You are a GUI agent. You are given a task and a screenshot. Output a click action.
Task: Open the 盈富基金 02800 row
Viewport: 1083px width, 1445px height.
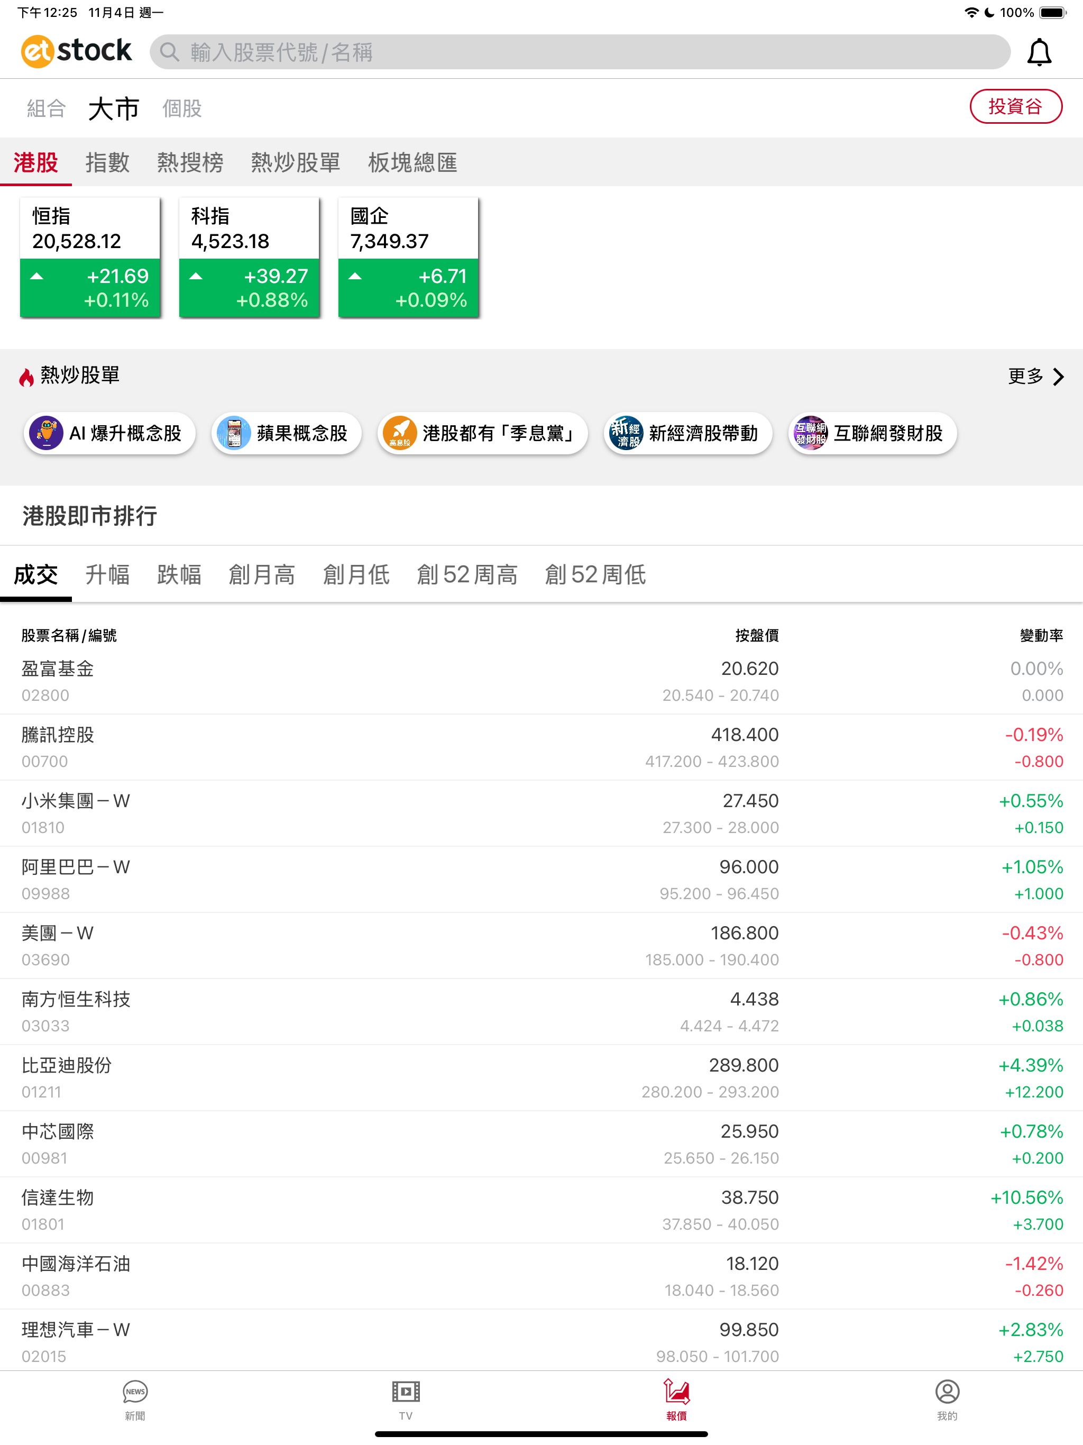click(541, 681)
